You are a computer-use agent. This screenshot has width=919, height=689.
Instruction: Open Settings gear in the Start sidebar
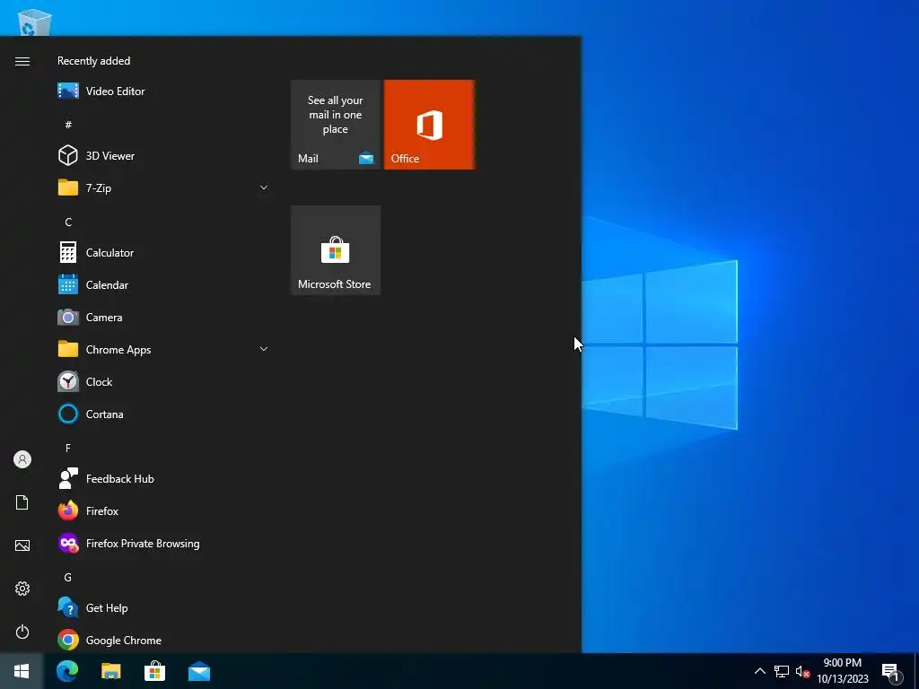(22, 589)
